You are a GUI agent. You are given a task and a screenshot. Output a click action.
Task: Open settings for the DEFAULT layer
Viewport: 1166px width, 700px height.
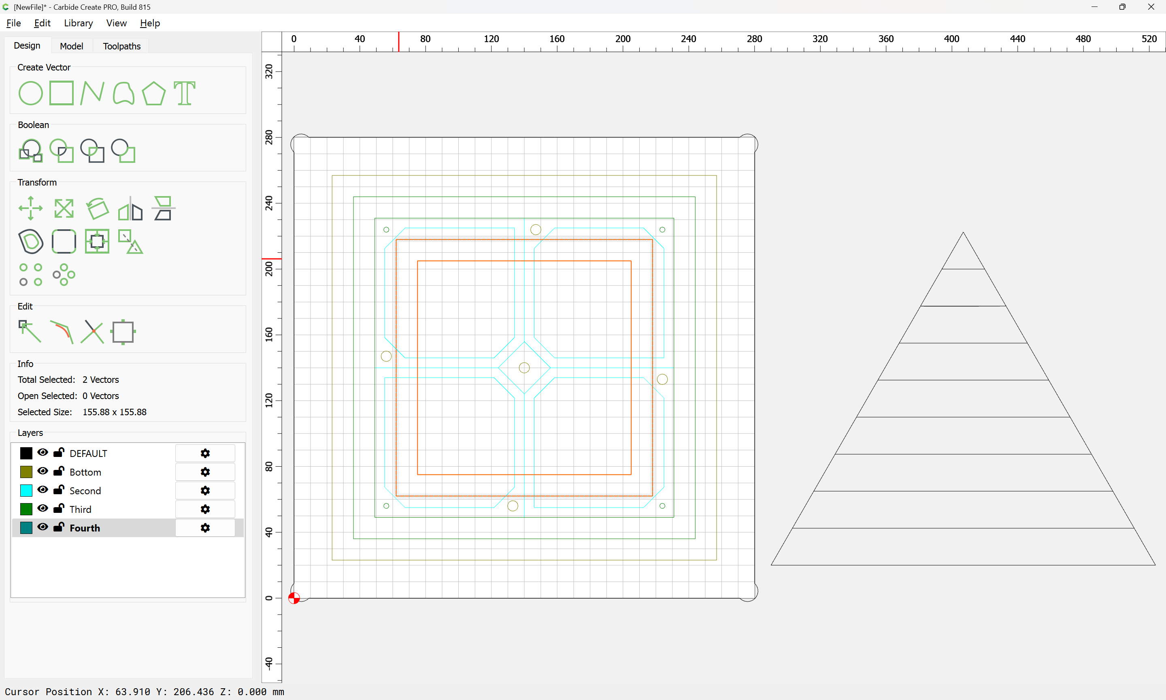[x=205, y=453]
